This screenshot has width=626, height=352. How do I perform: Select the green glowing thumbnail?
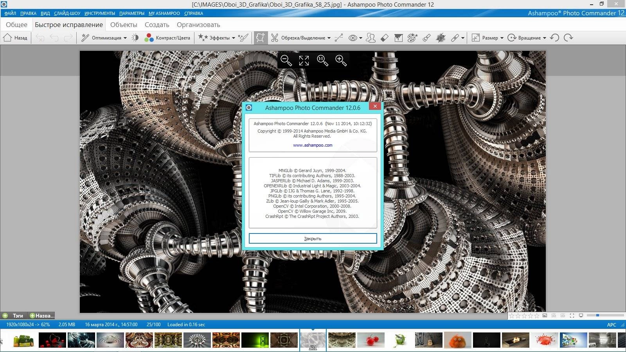pyautogui.click(x=255, y=340)
